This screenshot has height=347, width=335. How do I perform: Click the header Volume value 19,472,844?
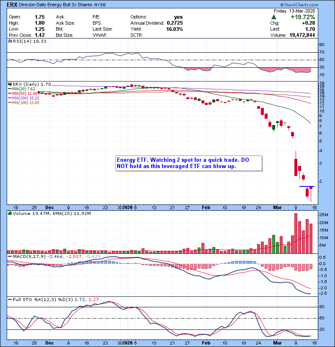click(302, 35)
